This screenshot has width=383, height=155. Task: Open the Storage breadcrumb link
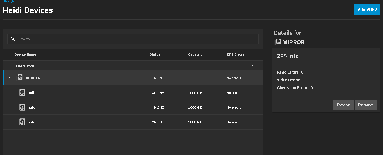tap(9, 1)
